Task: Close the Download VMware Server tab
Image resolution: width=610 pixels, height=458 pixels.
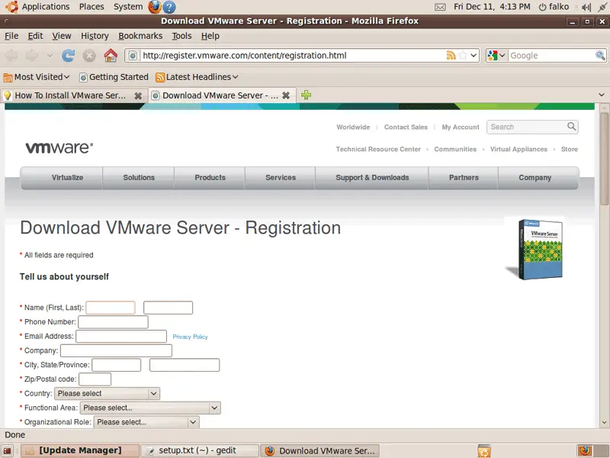Action: point(286,95)
